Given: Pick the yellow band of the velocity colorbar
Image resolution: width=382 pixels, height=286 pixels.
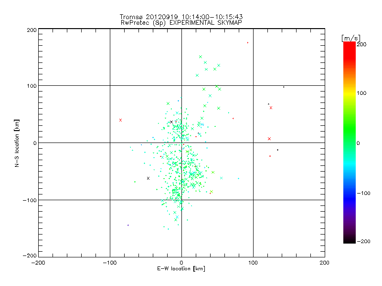Looking at the screenshot, I should tap(350, 93).
